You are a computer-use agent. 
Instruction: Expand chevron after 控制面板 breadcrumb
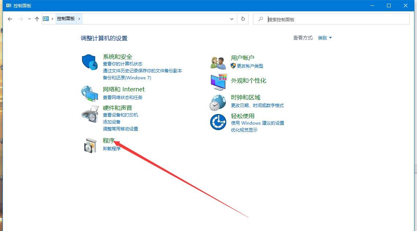coord(79,19)
